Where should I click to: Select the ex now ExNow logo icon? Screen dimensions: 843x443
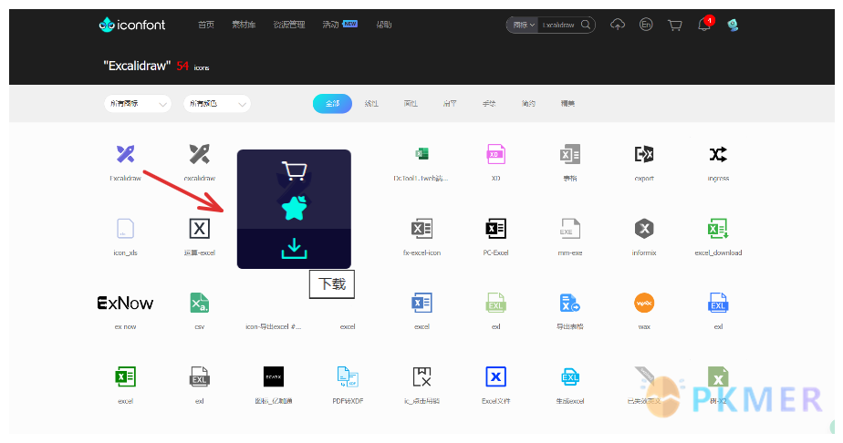pyautogui.click(x=125, y=303)
